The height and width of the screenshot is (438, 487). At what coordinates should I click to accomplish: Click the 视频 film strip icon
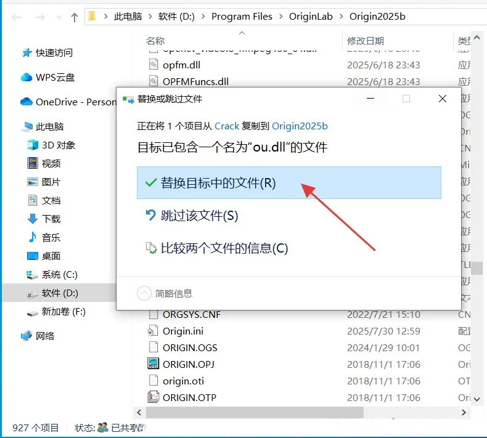pos(33,163)
